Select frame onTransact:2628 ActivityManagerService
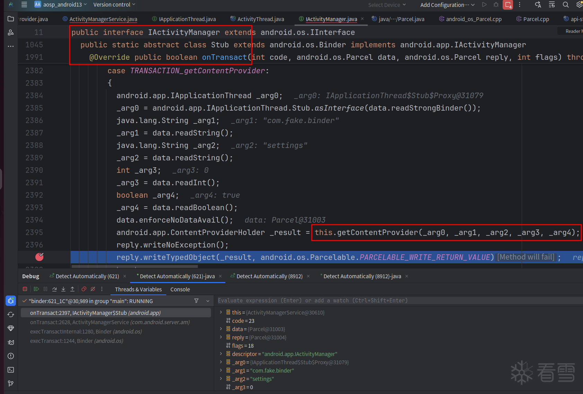 pyautogui.click(x=116, y=322)
